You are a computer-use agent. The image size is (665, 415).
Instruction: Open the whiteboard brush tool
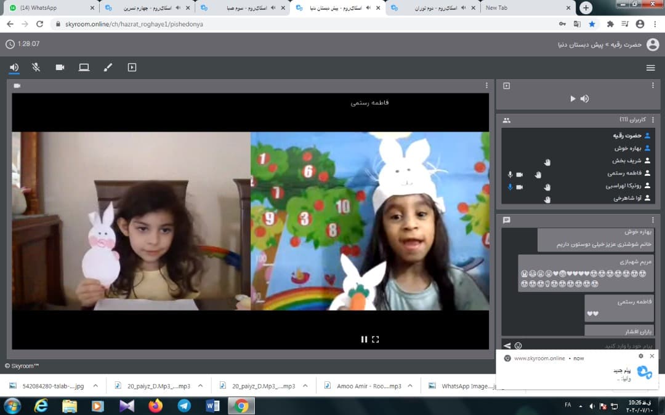click(108, 68)
